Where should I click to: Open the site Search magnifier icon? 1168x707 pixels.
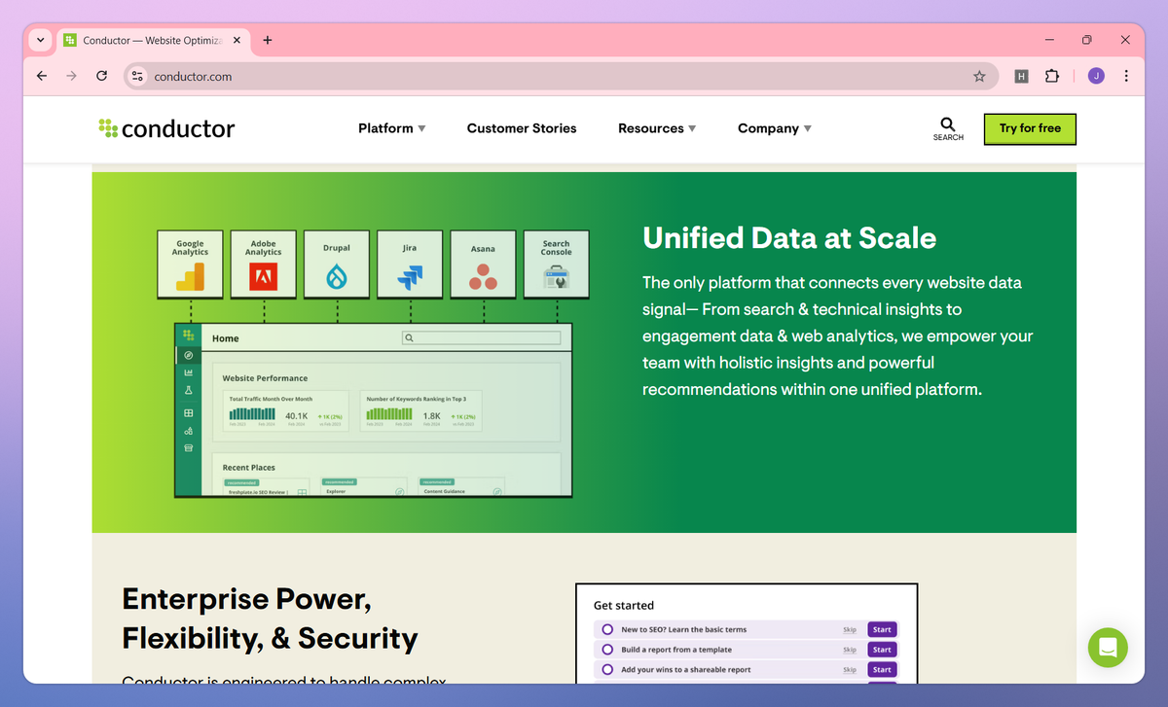(x=948, y=124)
